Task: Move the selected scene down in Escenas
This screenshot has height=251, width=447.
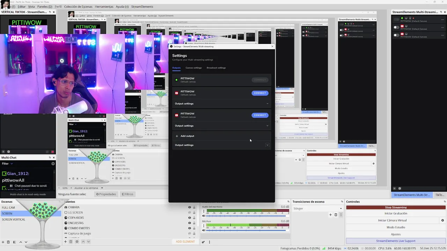Action: point(26,242)
